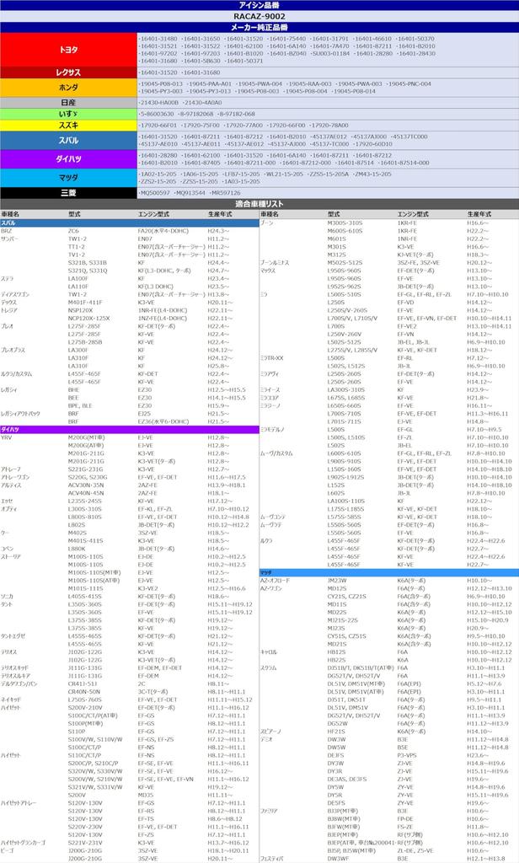The image size is (519, 863).
Task: Click Mazda part number 1A02-15-205
Action: coord(158,174)
